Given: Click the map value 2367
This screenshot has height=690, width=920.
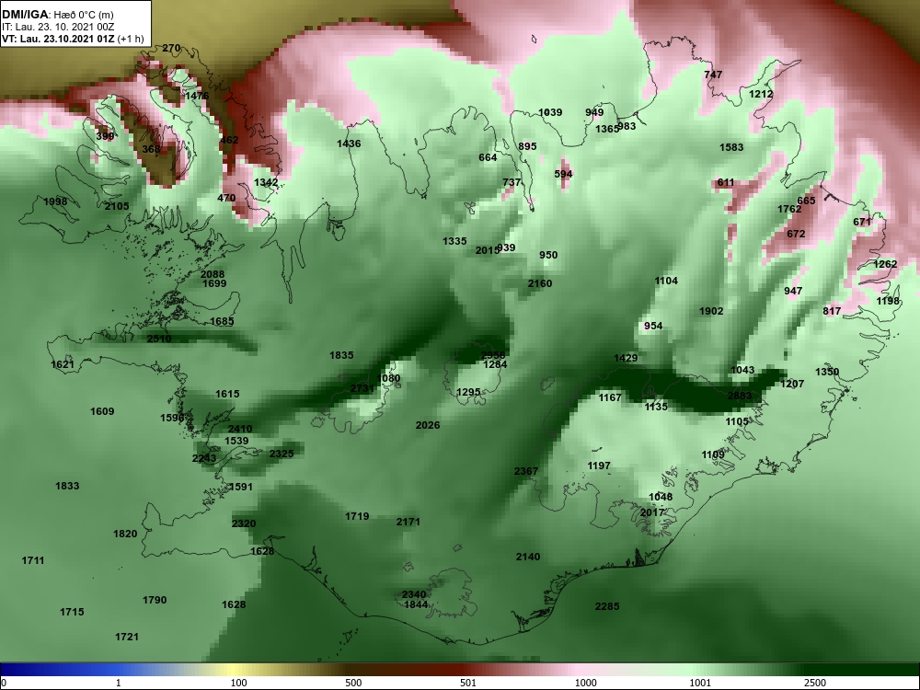Looking at the screenshot, I should pyautogui.click(x=526, y=471).
